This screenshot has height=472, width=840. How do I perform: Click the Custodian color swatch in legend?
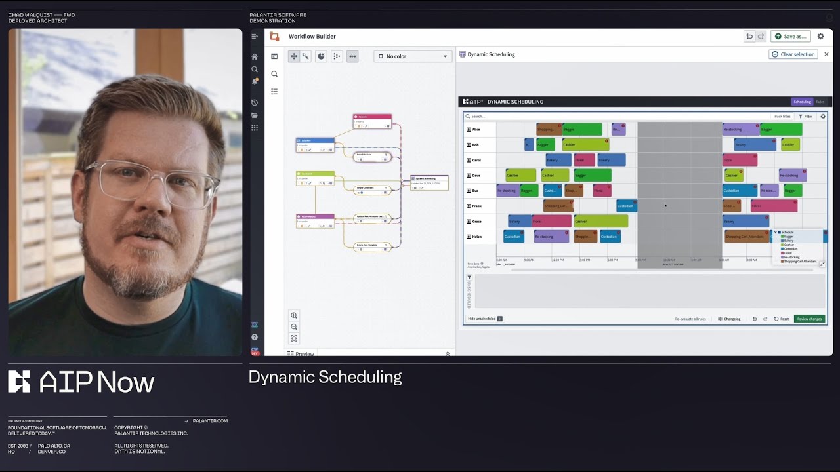click(x=782, y=248)
